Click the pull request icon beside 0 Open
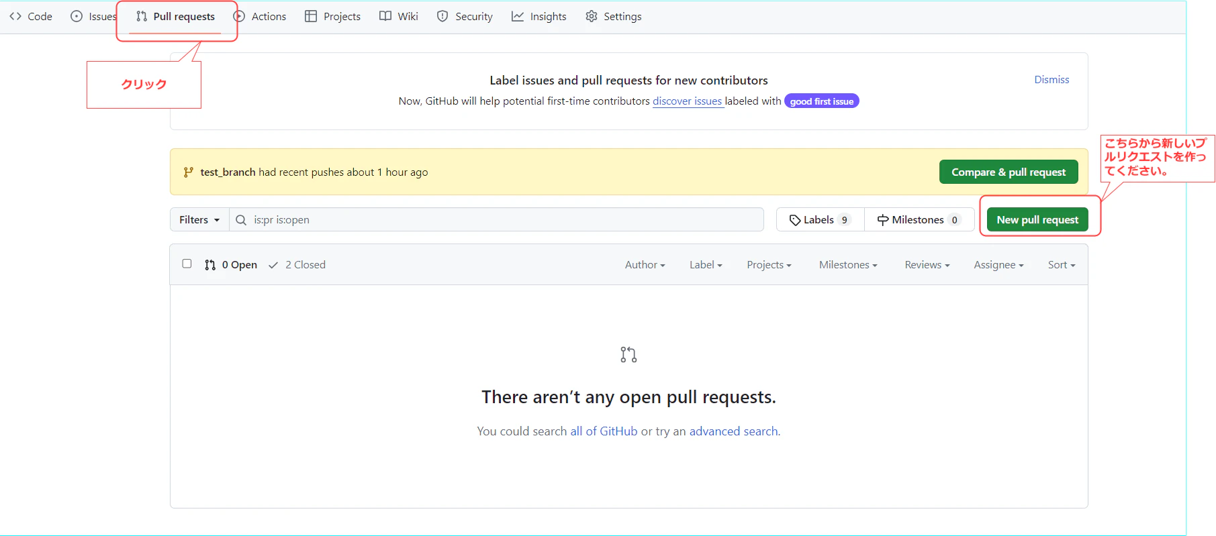The height and width of the screenshot is (536, 1216). click(x=210, y=265)
